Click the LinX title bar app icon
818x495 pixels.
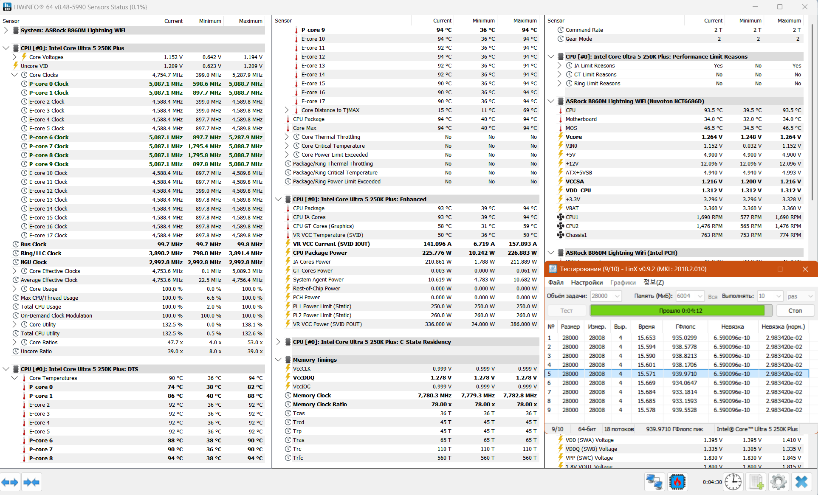(553, 269)
